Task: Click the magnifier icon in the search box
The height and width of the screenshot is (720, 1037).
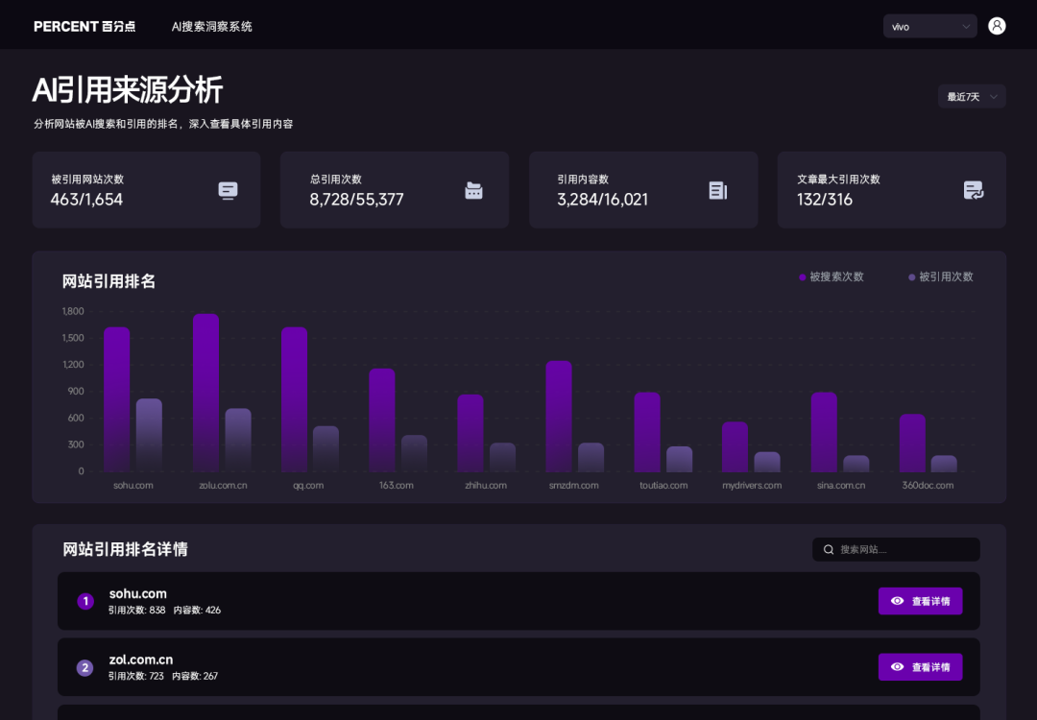Action: 828,549
